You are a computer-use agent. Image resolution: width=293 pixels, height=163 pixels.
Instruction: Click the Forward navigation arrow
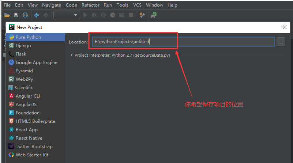(x=46, y=15)
